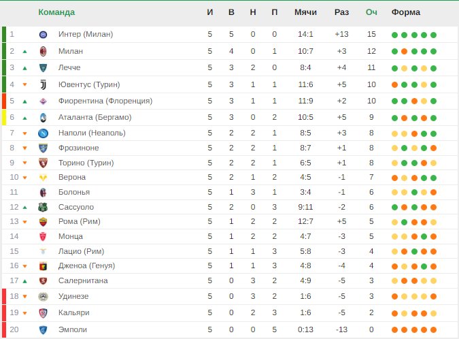Sort standings by Оч points header
The image size is (459, 339).
371,12
